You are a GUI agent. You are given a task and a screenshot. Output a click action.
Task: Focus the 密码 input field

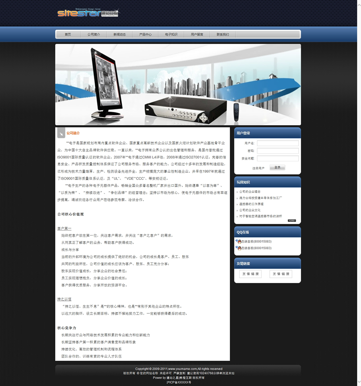pyautogui.click(x=278, y=151)
